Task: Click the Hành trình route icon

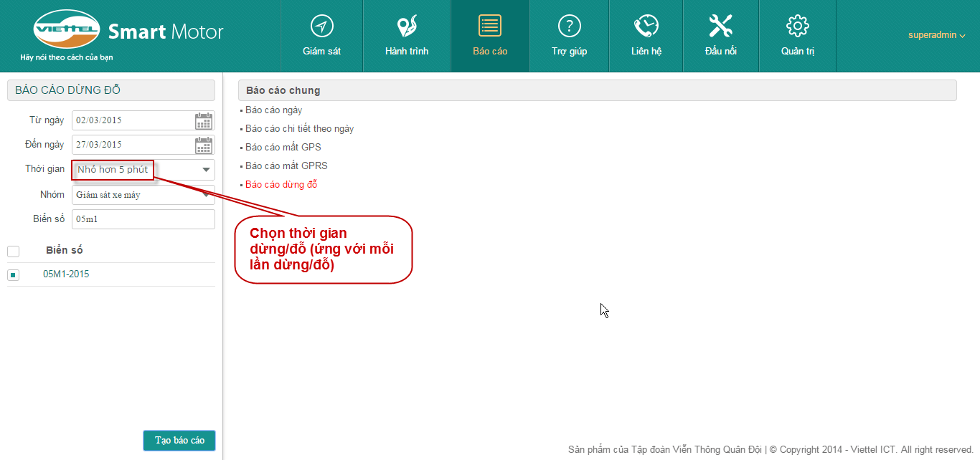Action: [407, 27]
